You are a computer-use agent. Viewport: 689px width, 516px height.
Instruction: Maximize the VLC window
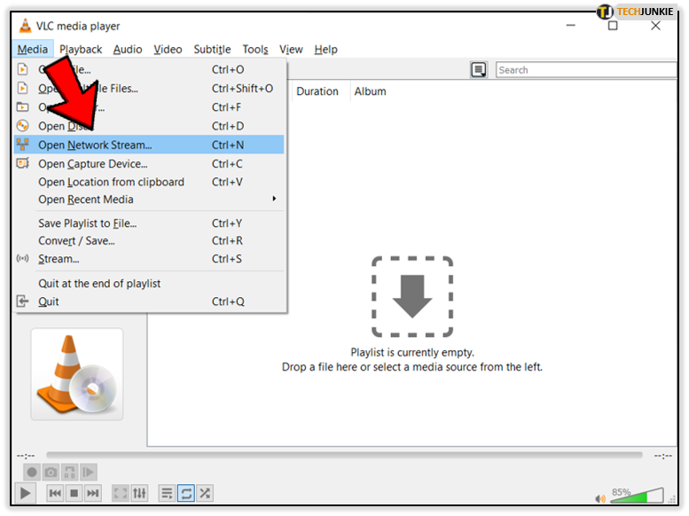613,26
